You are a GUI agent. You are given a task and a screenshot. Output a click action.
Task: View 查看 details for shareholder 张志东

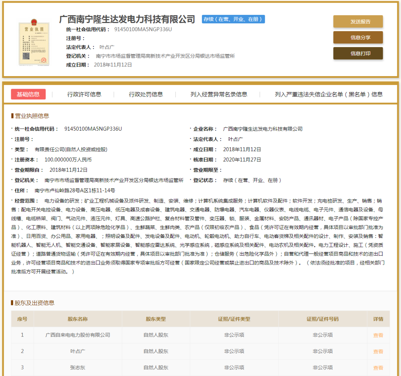coord(378,367)
